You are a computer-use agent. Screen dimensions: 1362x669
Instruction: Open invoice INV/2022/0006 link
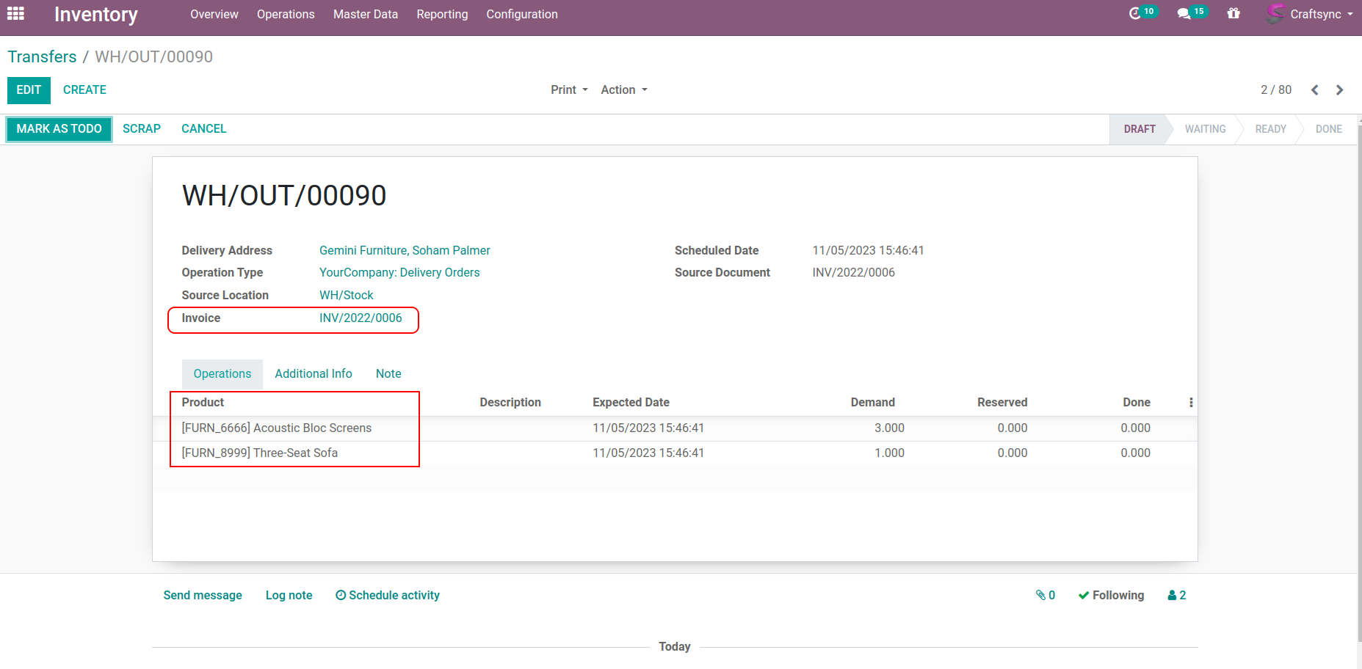coord(361,318)
